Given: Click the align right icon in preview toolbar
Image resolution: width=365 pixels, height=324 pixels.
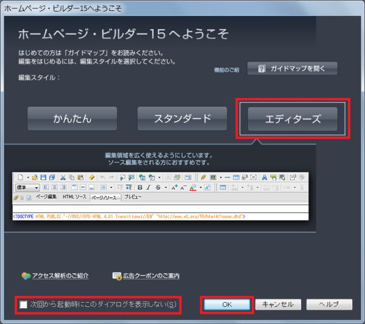Looking at the screenshot, I should [63, 187].
